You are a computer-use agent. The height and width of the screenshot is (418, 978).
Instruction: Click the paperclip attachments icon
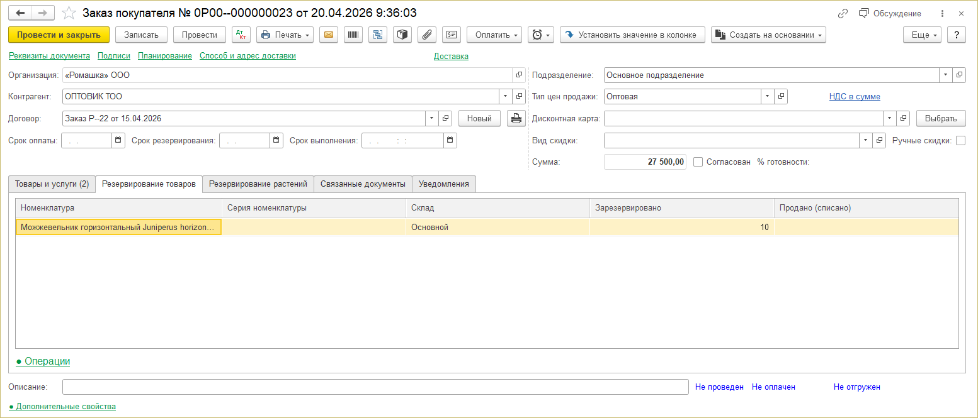(x=427, y=35)
